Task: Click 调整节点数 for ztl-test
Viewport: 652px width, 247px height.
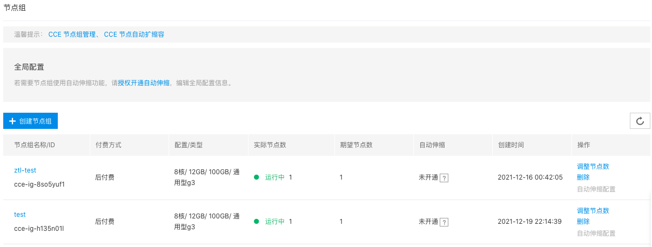Action: click(593, 167)
